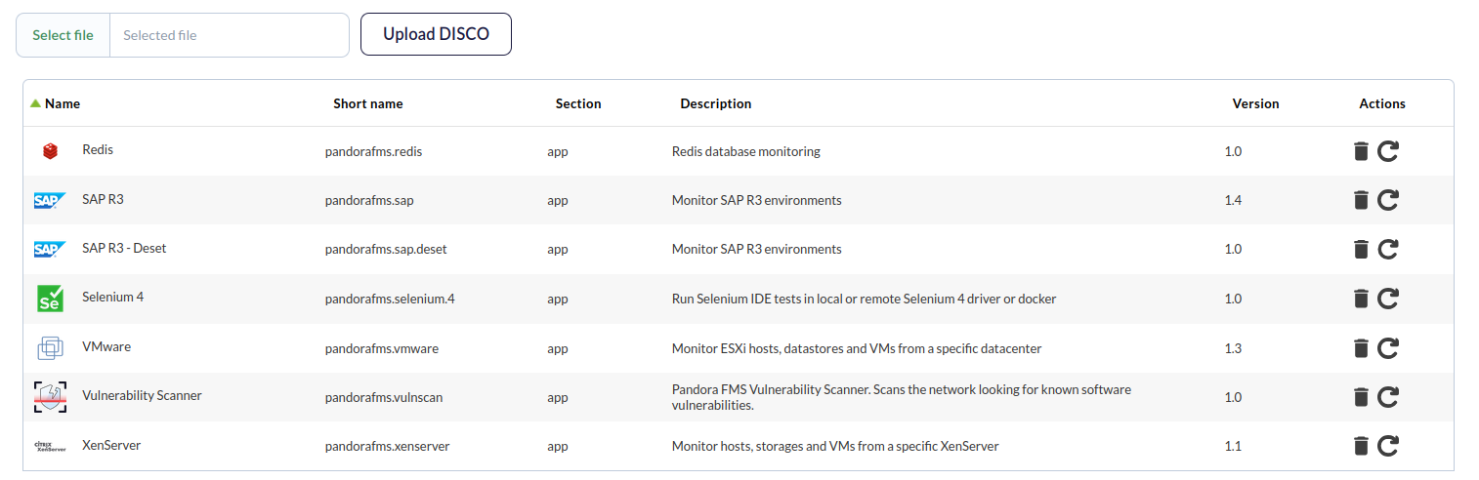Reload the Redis DISCO entry
Image resolution: width=1479 pixels, height=480 pixels.
1388,151
